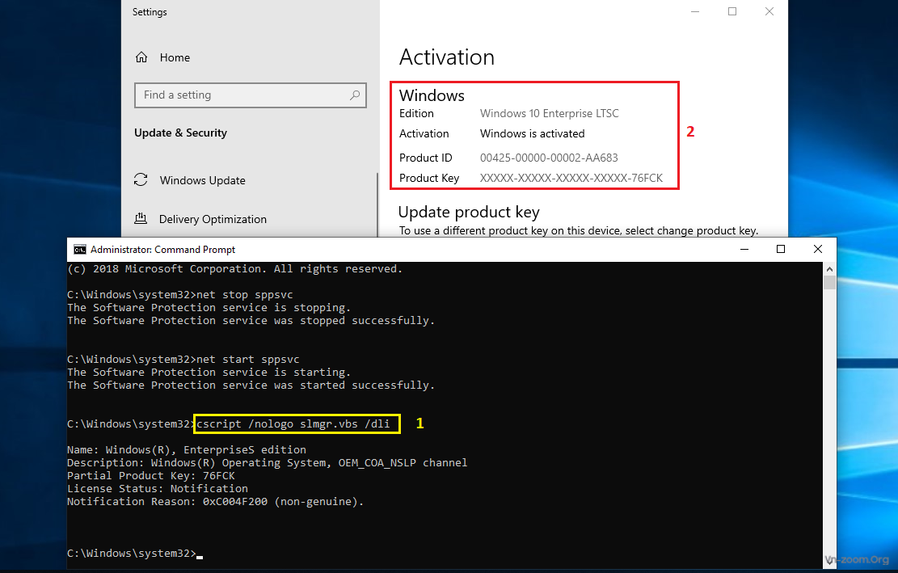Close the Settings window
Viewport: 898px width, 573px height.
(x=769, y=11)
